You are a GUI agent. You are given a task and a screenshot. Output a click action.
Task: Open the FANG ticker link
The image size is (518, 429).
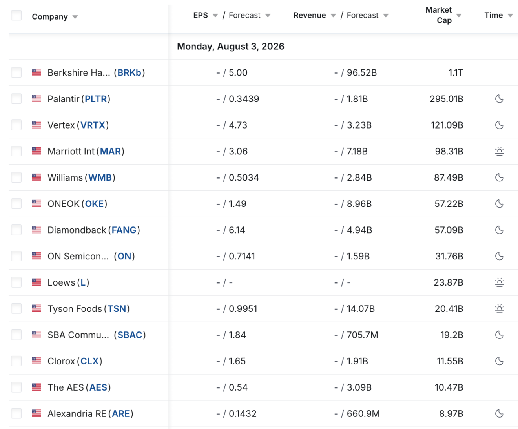[124, 230]
